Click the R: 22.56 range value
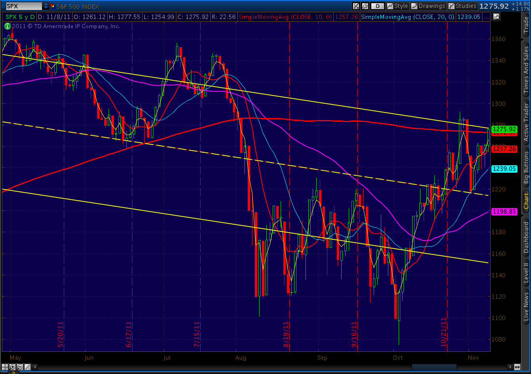The image size is (531, 374). tap(223, 17)
